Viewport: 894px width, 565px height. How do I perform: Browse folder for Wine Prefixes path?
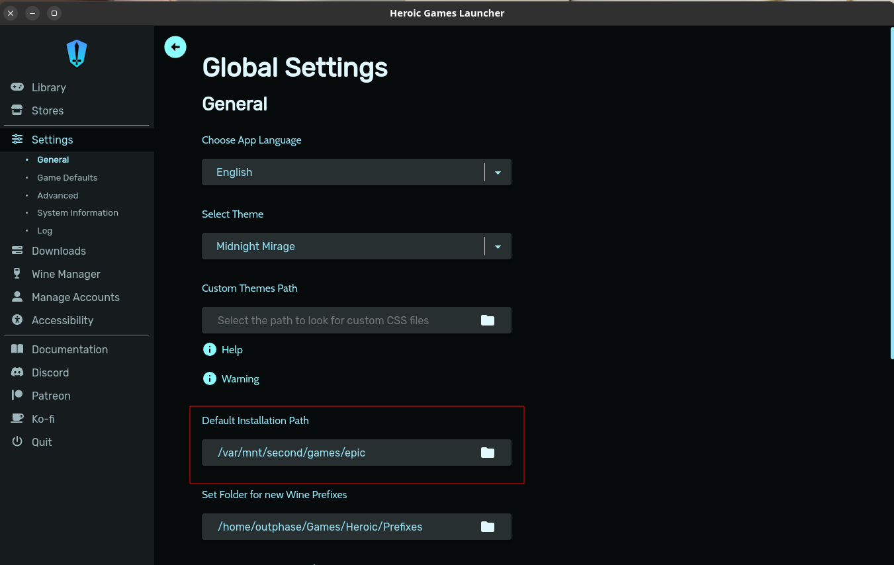(x=488, y=527)
